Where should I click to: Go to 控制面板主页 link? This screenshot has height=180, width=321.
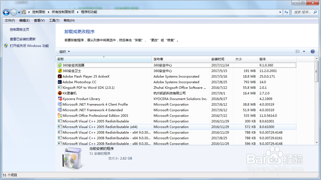(x=20, y=29)
